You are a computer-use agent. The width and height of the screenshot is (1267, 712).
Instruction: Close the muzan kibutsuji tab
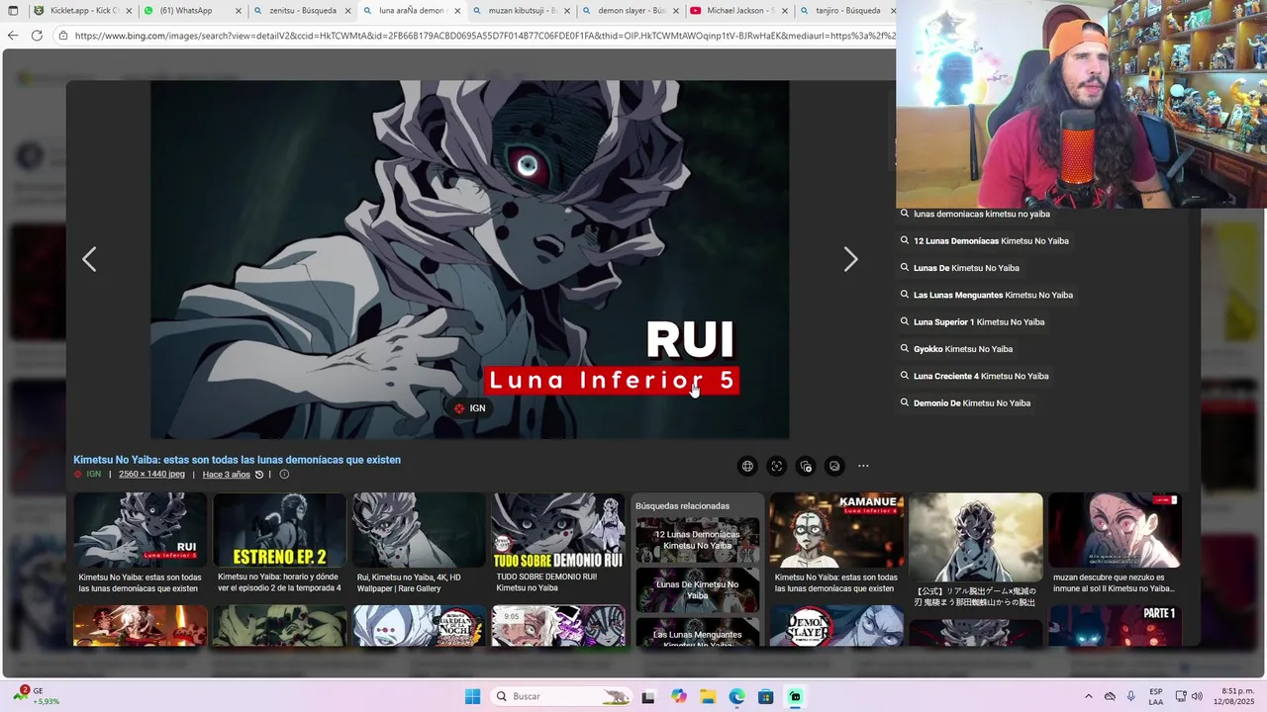tap(566, 11)
